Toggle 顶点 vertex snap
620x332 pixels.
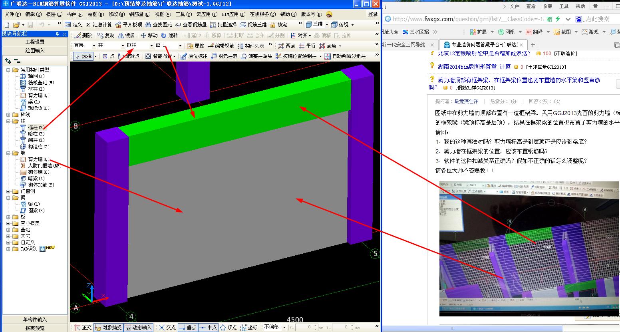[229, 327]
